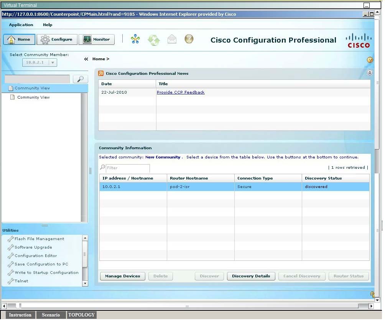The width and height of the screenshot is (385, 323).
Task: Click the left panel search input field
Action: [37, 79]
